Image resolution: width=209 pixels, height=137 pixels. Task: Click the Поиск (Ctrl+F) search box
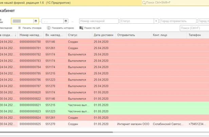pos(194,28)
